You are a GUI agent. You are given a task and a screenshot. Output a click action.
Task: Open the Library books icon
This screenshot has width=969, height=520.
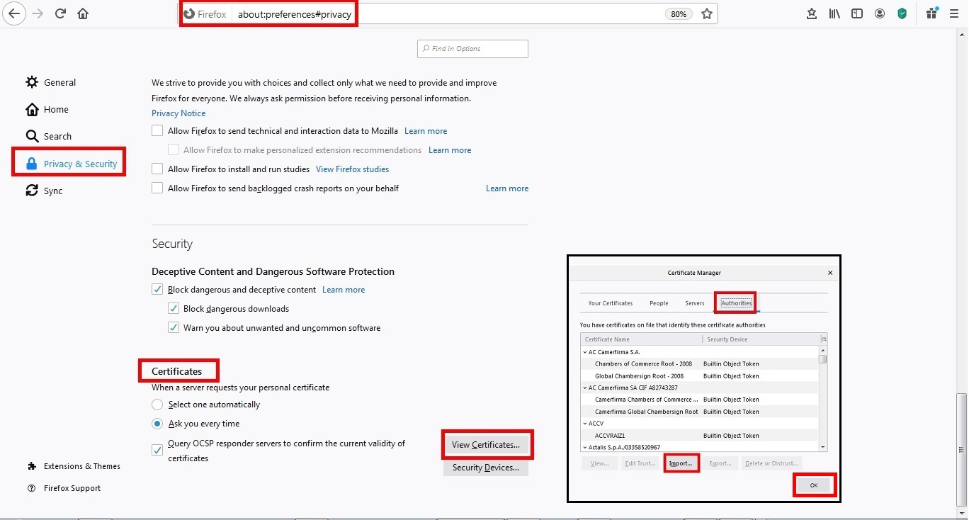(834, 13)
